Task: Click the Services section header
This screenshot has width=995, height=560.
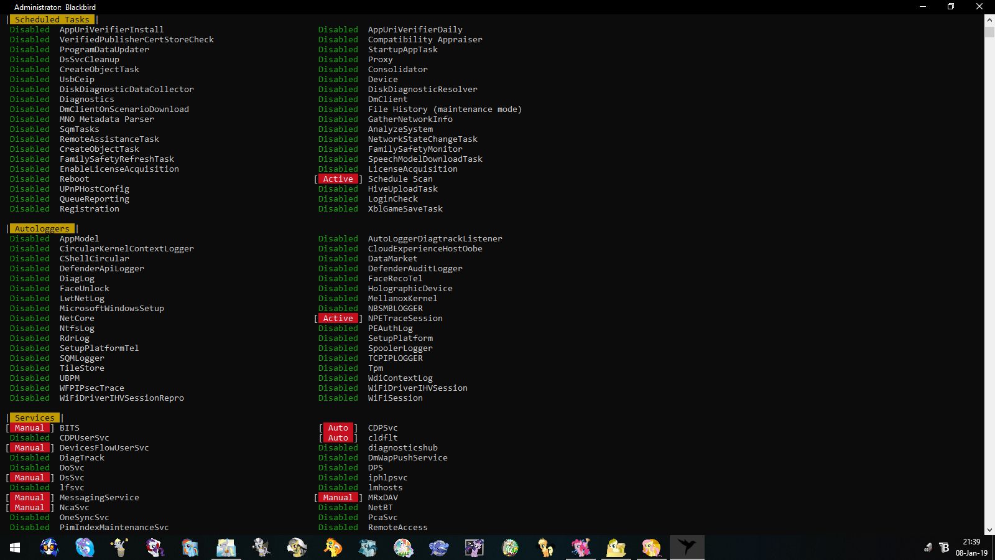Action: coord(35,418)
